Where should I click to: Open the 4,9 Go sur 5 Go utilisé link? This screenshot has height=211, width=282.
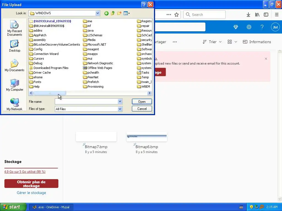tap(25, 172)
